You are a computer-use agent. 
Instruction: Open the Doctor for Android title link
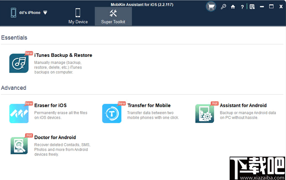click(55, 137)
